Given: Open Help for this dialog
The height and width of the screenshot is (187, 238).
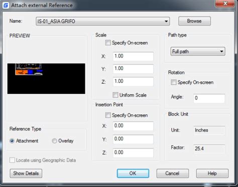Looking at the screenshot, I should point(212,173).
